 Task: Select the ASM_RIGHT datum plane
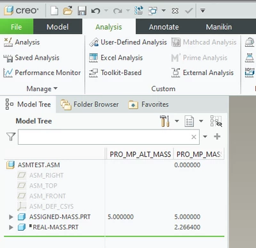(x=46, y=176)
